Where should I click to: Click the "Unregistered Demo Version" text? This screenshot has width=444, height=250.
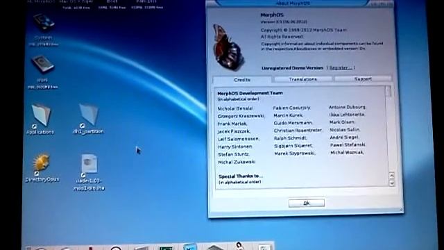[x=292, y=68]
